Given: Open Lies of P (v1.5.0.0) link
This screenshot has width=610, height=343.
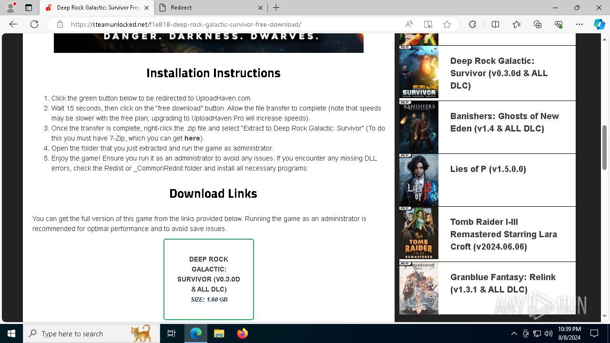Looking at the screenshot, I should (x=488, y=169).
